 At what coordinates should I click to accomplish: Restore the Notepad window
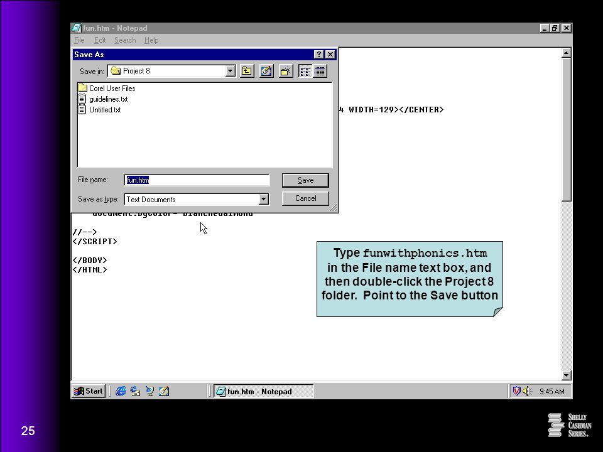(555, 28)
